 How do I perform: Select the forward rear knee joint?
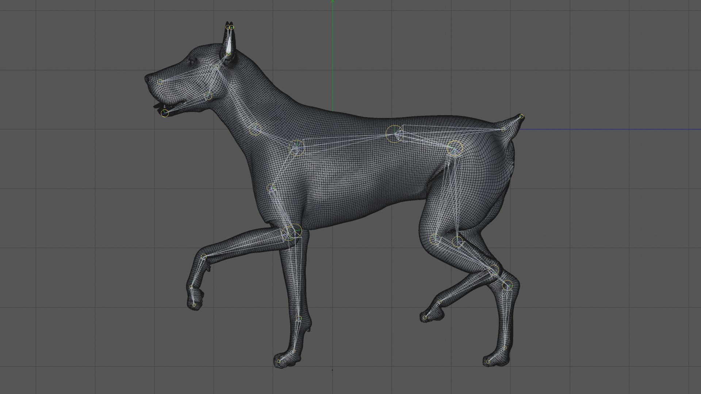coord(434,239)
